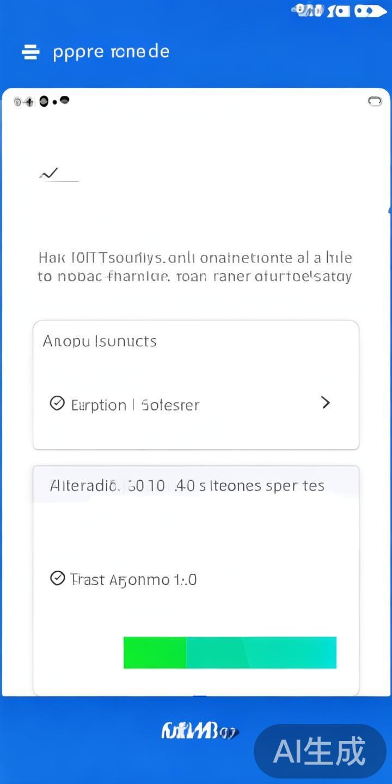Click the bright green progress bar segment

(x=155, y=652)
